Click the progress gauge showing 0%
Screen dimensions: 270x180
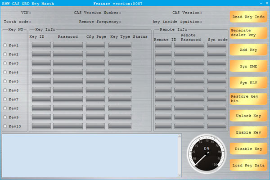coord(207,153)
